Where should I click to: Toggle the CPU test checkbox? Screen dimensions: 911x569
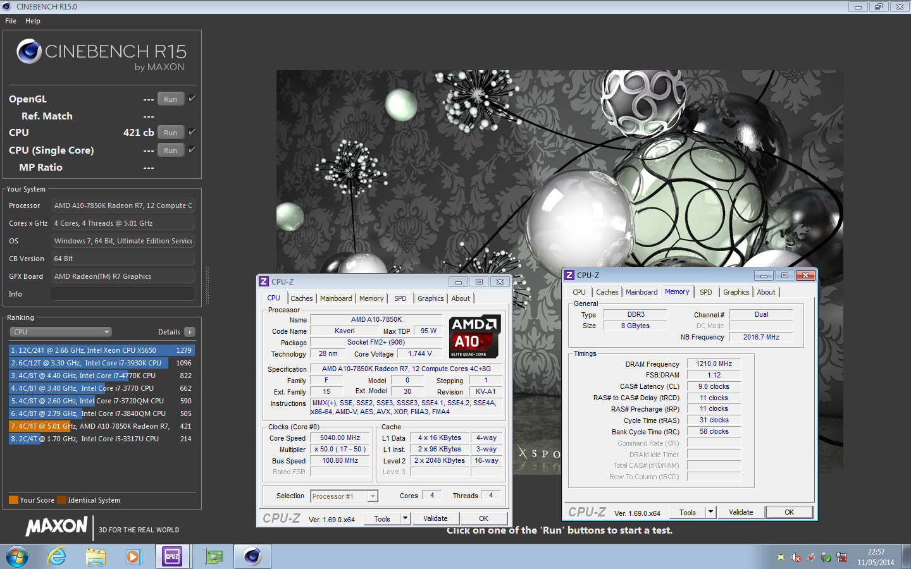click(192, 132)
